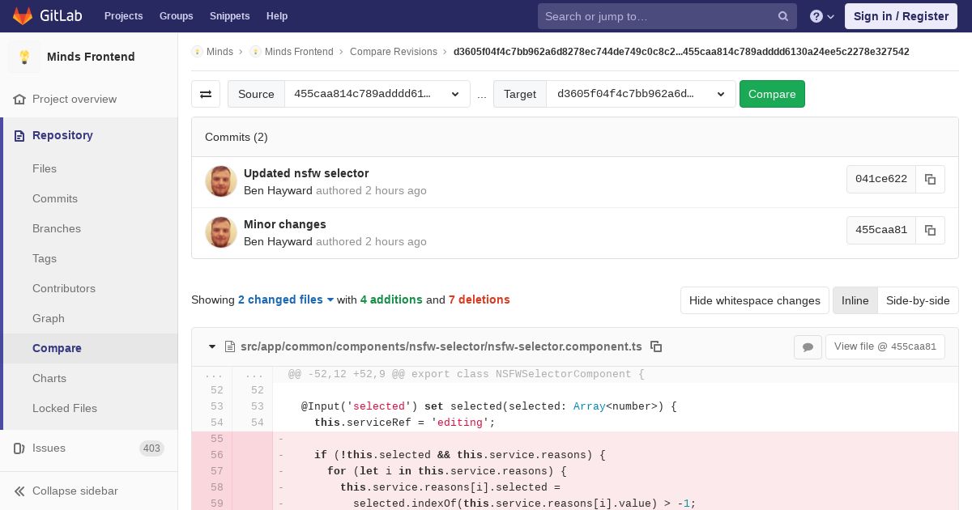Copy file path of nsfw-selector.component.ts

tap(656, 346)
